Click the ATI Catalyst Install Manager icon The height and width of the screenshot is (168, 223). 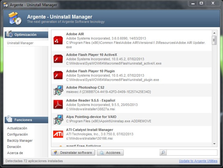pos(58,134)
